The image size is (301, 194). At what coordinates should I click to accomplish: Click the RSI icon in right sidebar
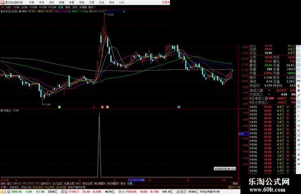click(x=298, y=81)
